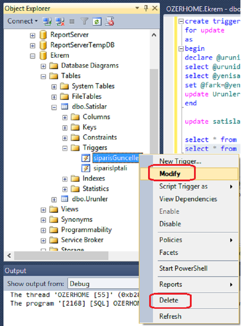Select Disable in the trigger context menu

tap(170, 224)
